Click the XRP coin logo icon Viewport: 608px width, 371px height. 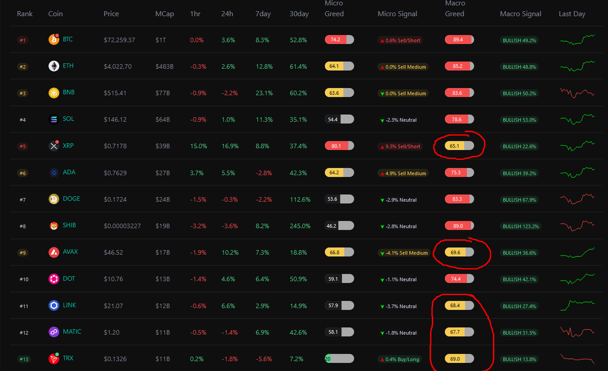coord(54,146)
